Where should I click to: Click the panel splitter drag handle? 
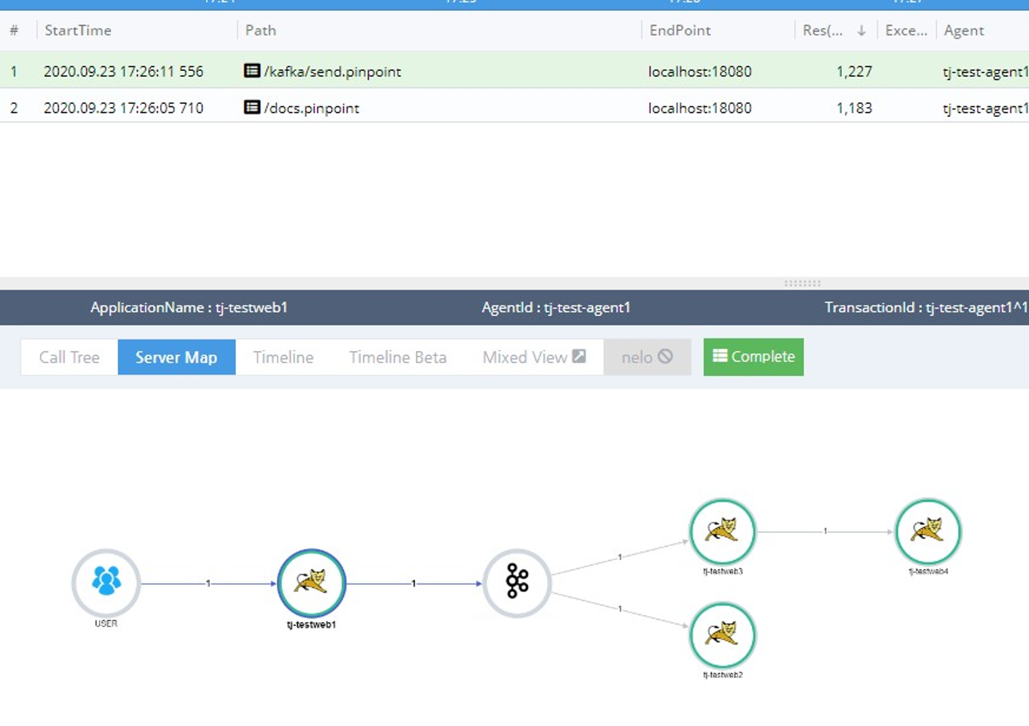pos(803,283)
